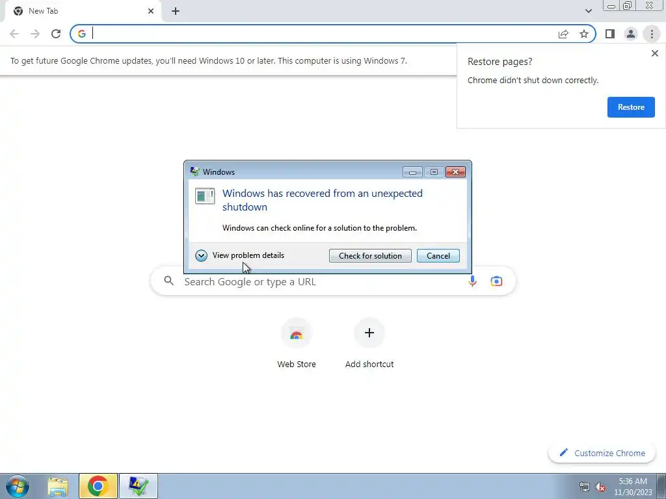Open network icon in system tray
Viewport: 666px width, 499px height.
[585, 487]
